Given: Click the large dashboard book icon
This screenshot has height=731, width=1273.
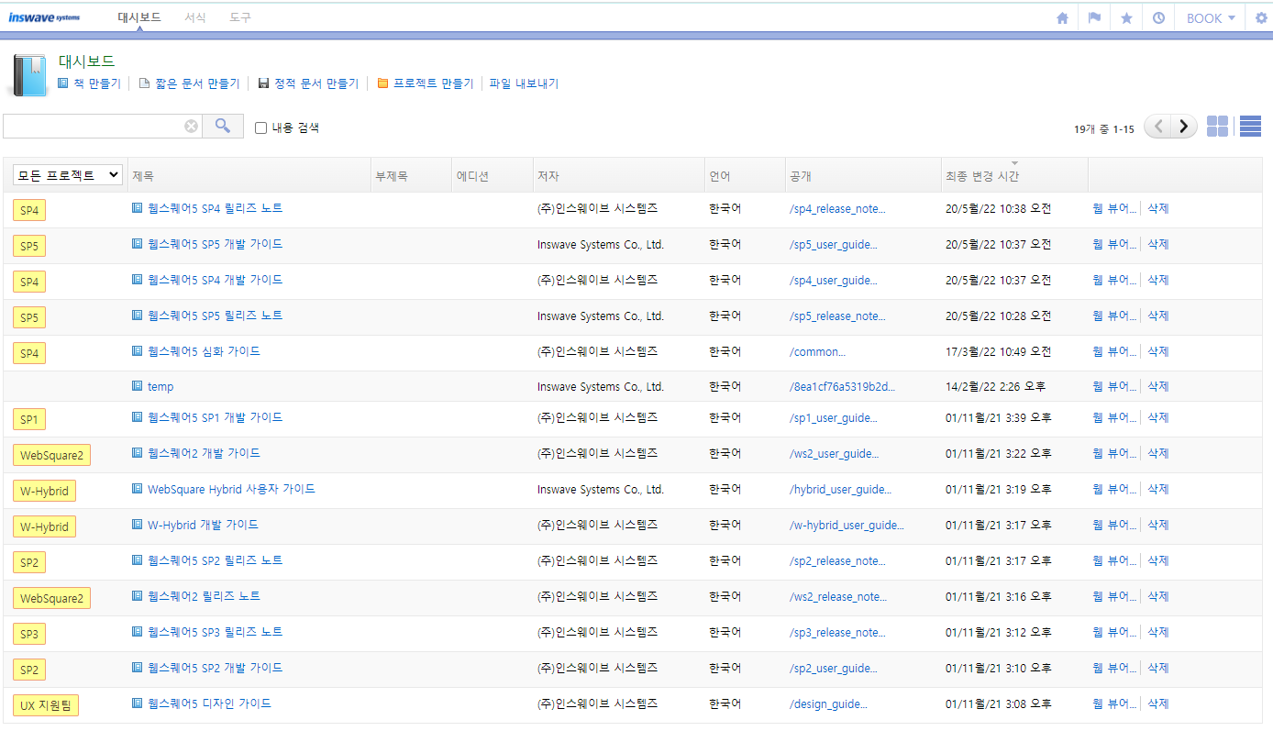Looking at the screenshot, I should click(x=28, y=75).
